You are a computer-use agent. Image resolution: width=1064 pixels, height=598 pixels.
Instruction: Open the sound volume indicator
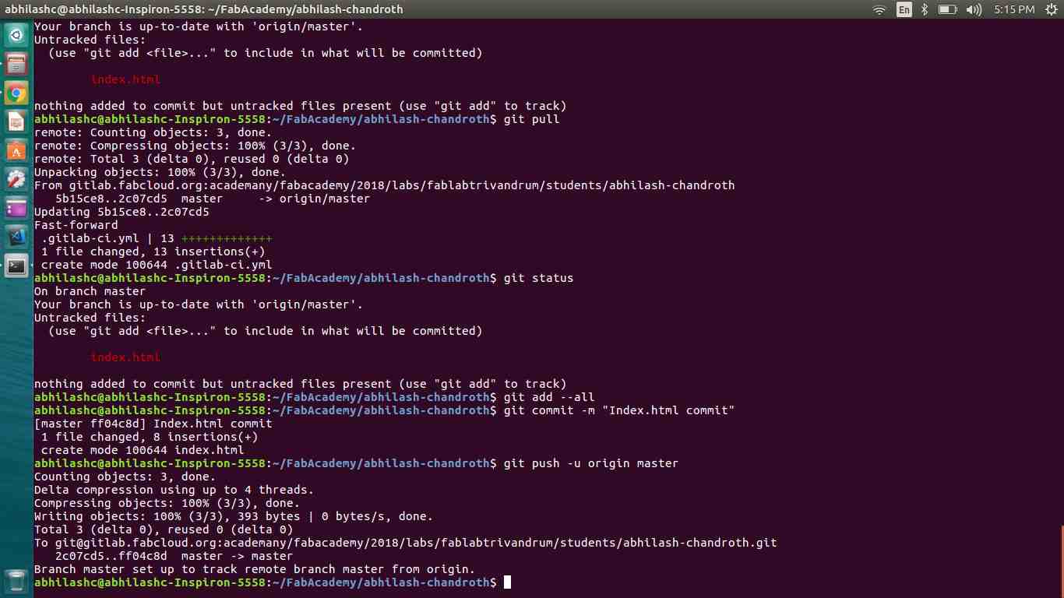pyautogui.click(x=974, y=9)
